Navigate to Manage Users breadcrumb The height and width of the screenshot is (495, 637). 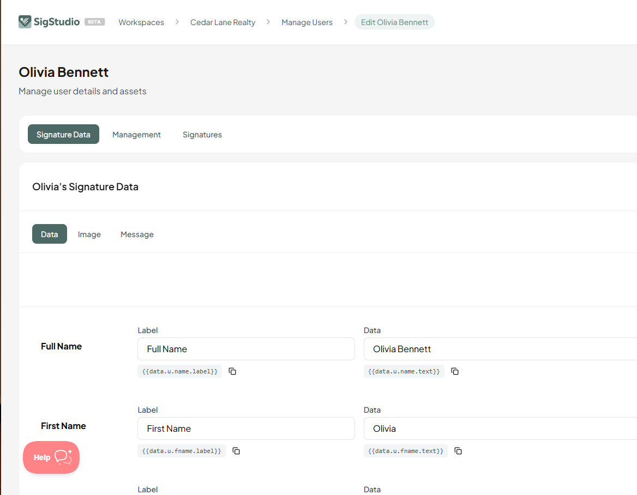pos(307,22)
